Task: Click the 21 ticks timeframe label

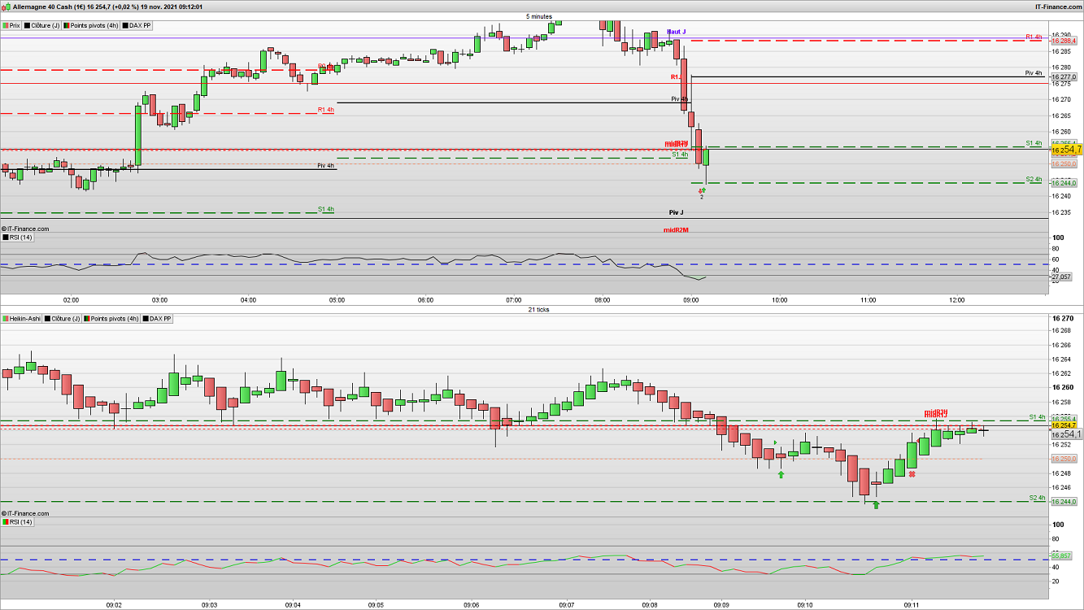Action: (539, 310)
